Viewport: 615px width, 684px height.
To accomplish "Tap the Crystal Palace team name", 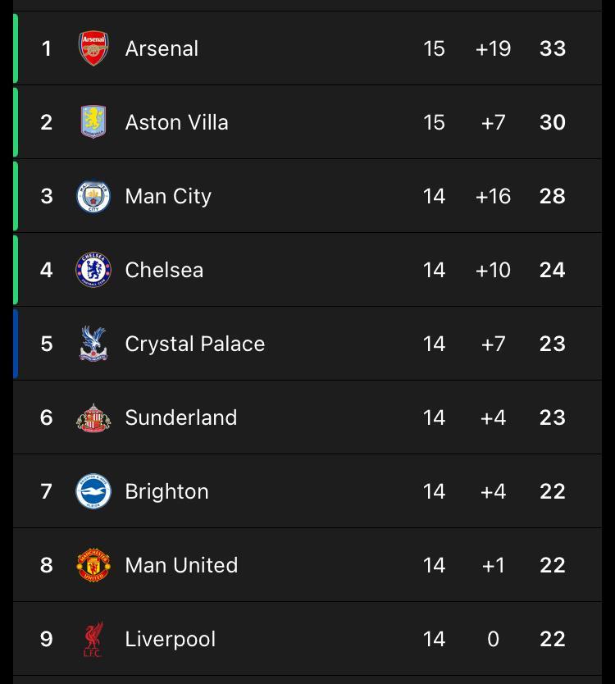I will (x=195, y=344).
